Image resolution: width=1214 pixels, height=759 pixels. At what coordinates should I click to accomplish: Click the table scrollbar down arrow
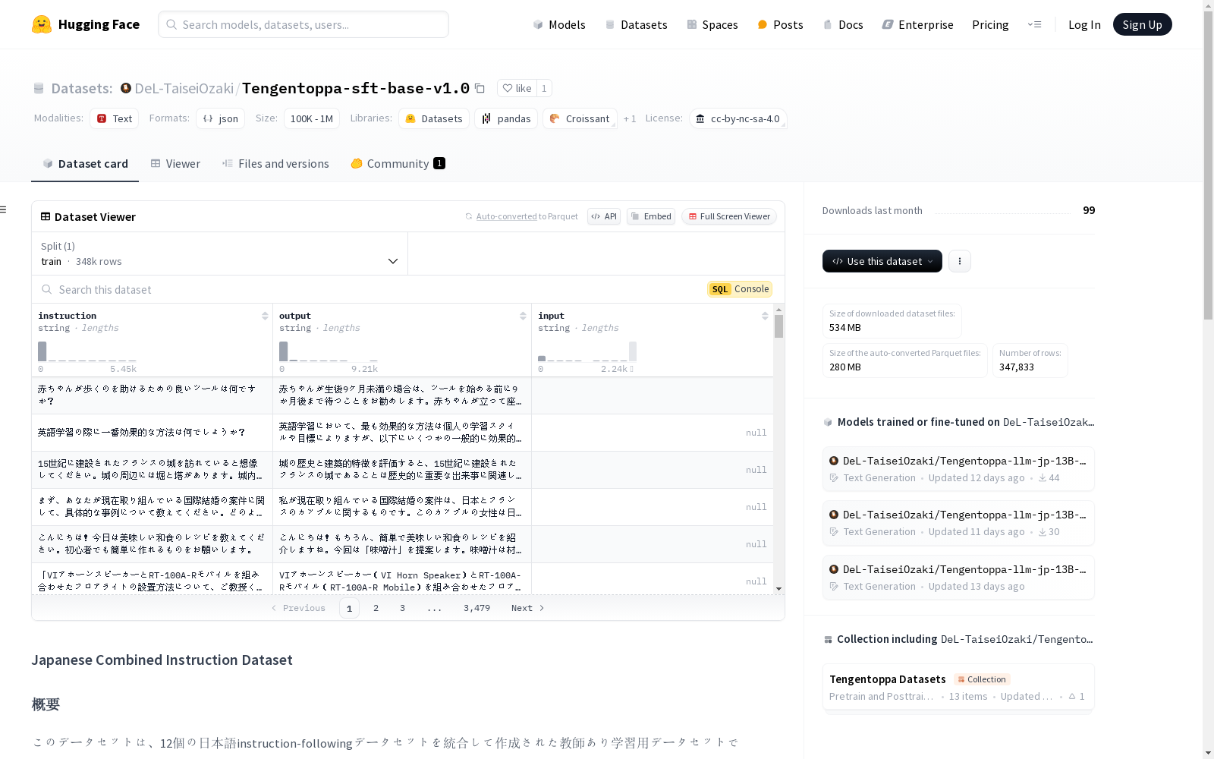point(778,589)
